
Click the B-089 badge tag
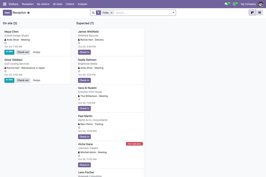point(9,52)
